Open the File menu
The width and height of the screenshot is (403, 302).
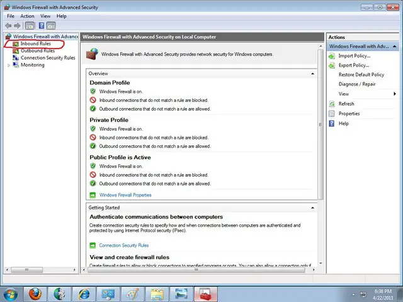coord(11,16)
